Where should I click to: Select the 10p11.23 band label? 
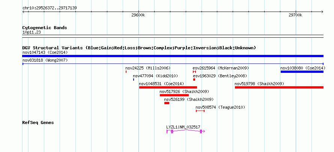coord(32,32)
